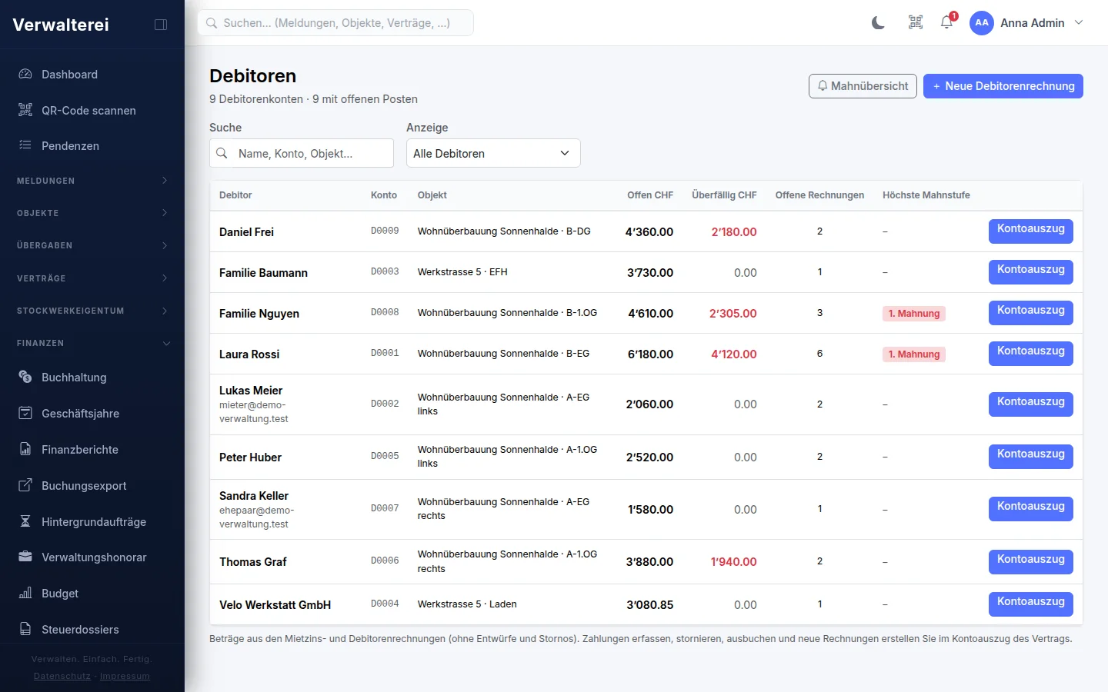This screenshot has height=692, width=1108.
Task: Open the Anzeige dropdown showing Alle Debitoren
Action: [493, 153]
